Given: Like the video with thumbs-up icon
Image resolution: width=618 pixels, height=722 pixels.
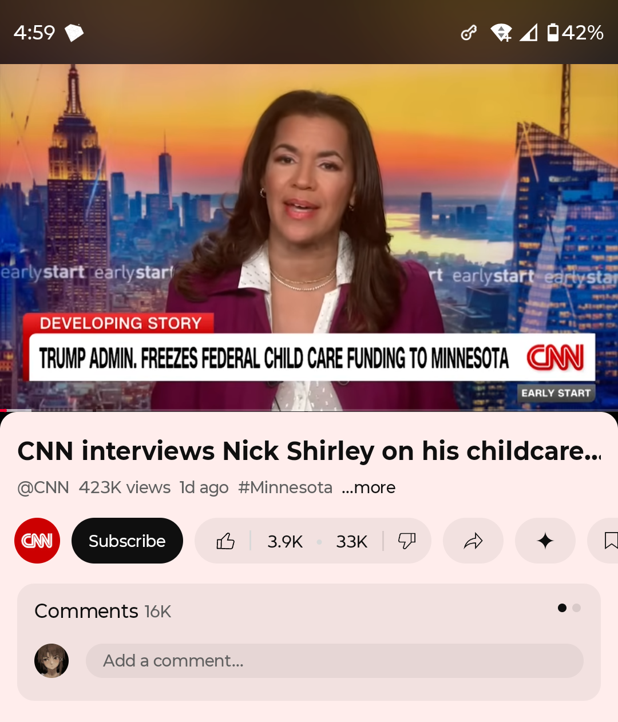Looking at the screenshot, I should pyautogui.click(x=226, y=541).
